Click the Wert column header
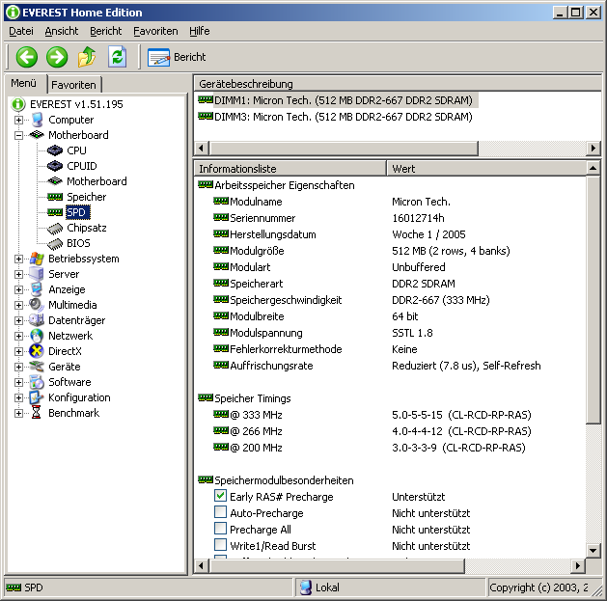This screenshot has width=607, height=601. pos(486,169)
